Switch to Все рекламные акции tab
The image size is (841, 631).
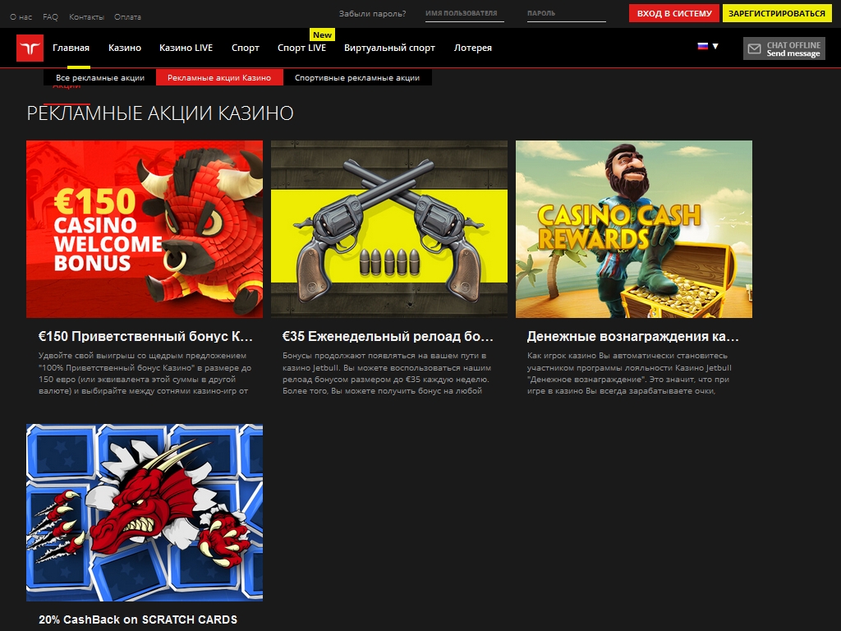pos(99,78)
